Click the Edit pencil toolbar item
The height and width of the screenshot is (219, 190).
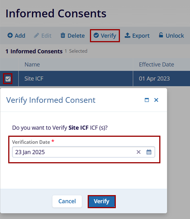43,36
